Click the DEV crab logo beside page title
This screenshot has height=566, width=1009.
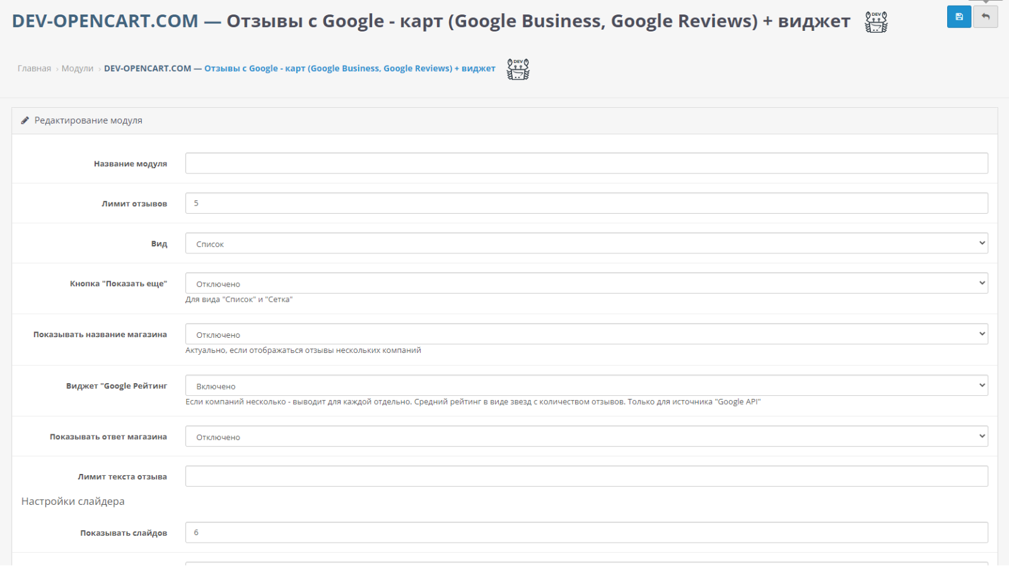(x=876, y=22)
